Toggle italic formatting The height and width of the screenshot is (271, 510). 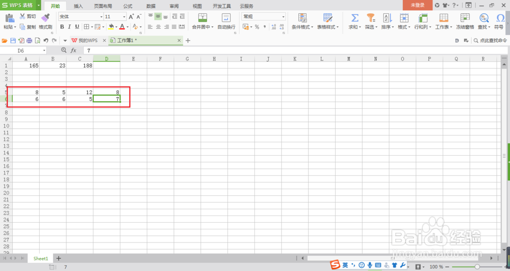69,27
